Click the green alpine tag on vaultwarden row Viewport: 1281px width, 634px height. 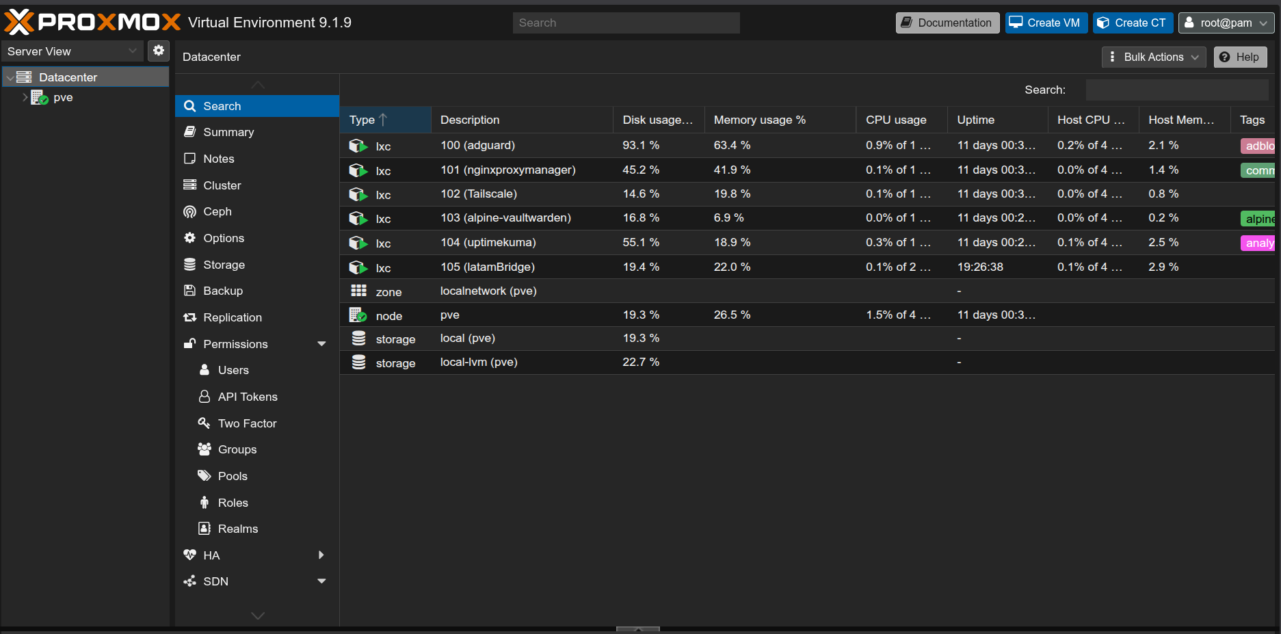(x=1258, y=219)
